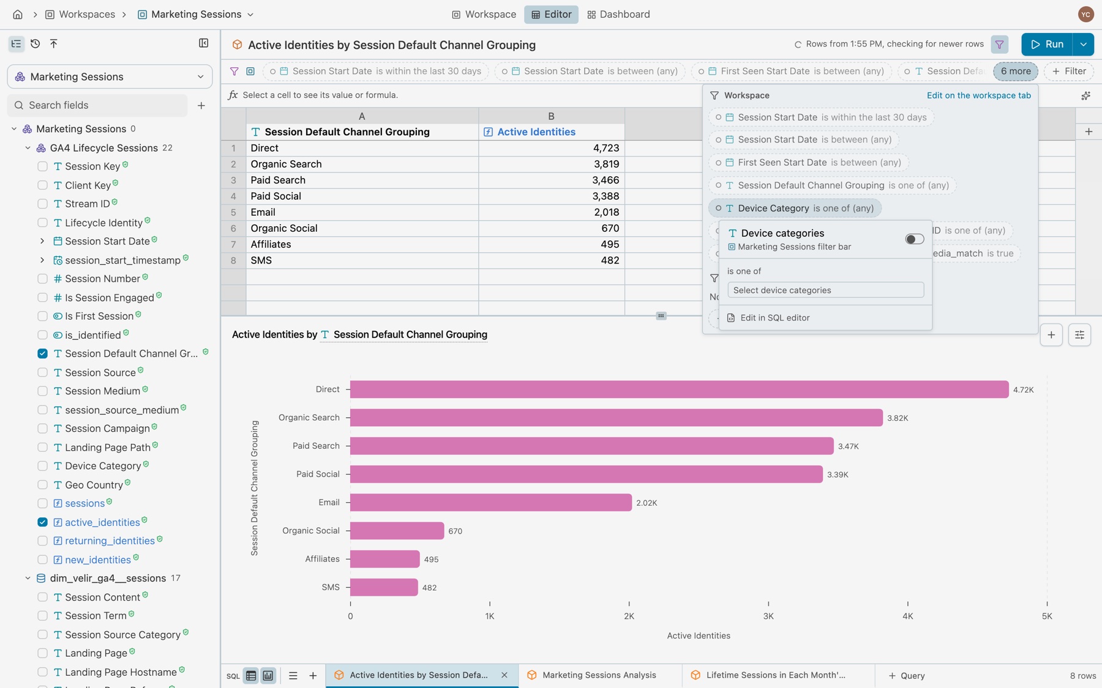Expand the session_start_timestamp field
This screenshot has width=1102, height=688.
click(42, 260)
